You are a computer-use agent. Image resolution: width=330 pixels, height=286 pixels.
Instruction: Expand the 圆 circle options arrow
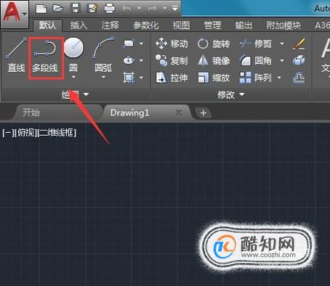(x=73, y=77)
